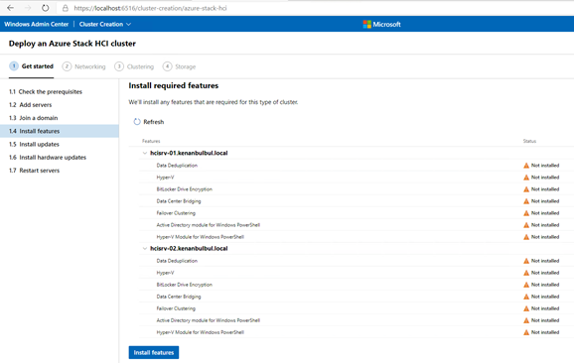
Task: Click warning icon for hcisrv-02 Data Deduplication
Action: 526,261
